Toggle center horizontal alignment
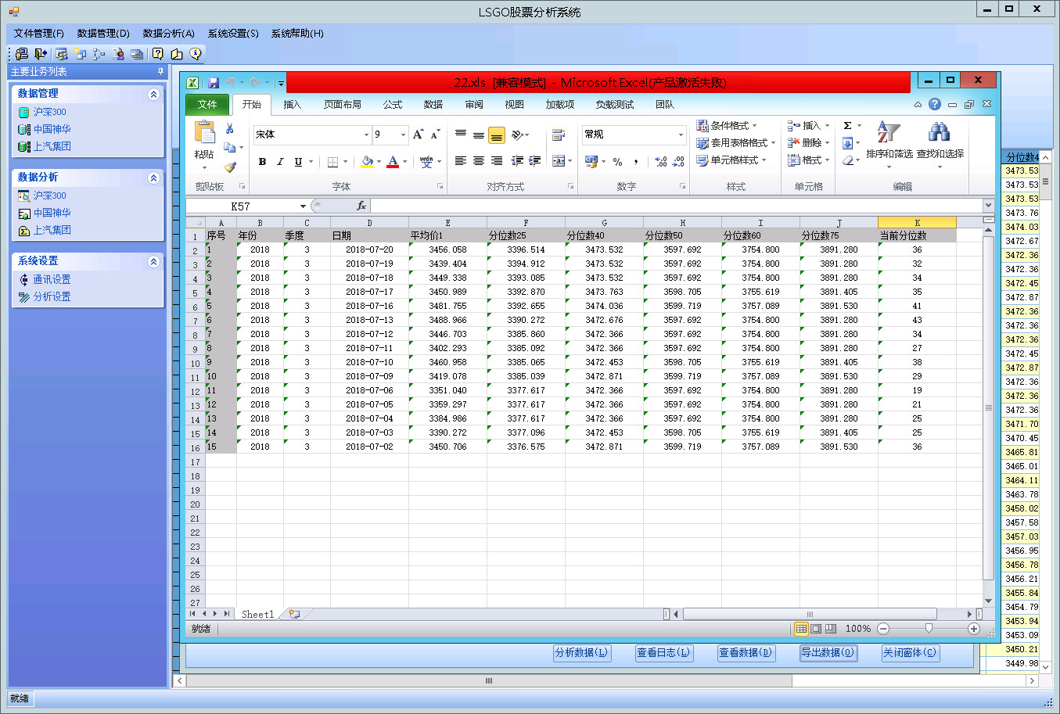 click(479, 161)
